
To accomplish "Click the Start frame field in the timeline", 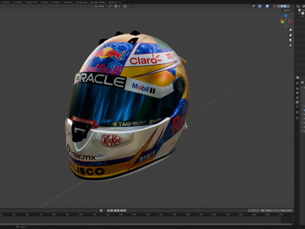I will pyautogui.click(x=271, y=211).
